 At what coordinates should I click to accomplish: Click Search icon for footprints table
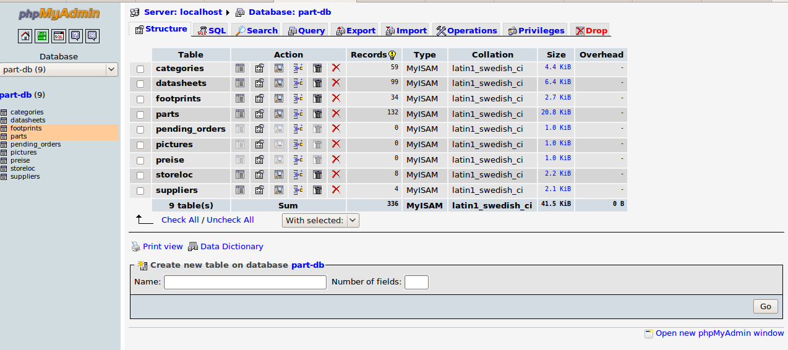(279, 98)
